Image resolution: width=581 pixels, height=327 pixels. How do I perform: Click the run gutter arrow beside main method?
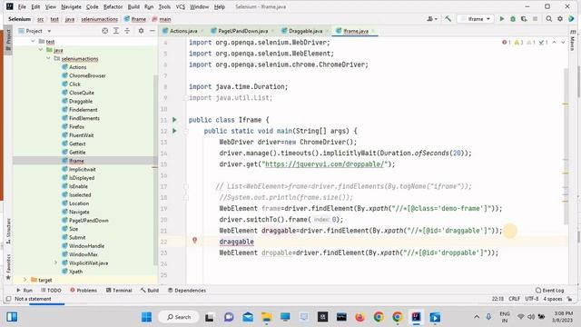[174, 131]
